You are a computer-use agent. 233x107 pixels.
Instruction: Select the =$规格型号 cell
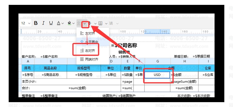click(x=84, y=75)
